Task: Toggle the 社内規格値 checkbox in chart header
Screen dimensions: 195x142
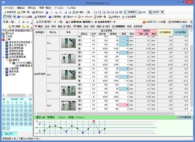Action: (x=178, y=117)
